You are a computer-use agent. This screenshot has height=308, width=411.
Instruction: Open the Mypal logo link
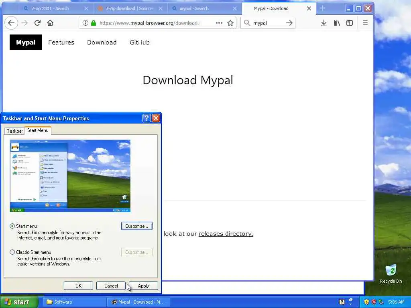[26, 42]
